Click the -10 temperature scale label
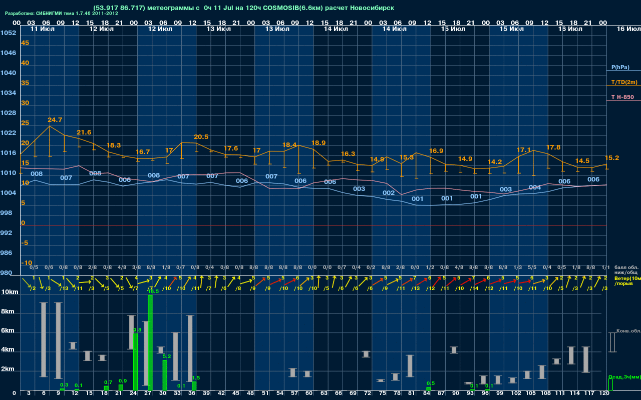641x400 pixels. tap(27, 263)
